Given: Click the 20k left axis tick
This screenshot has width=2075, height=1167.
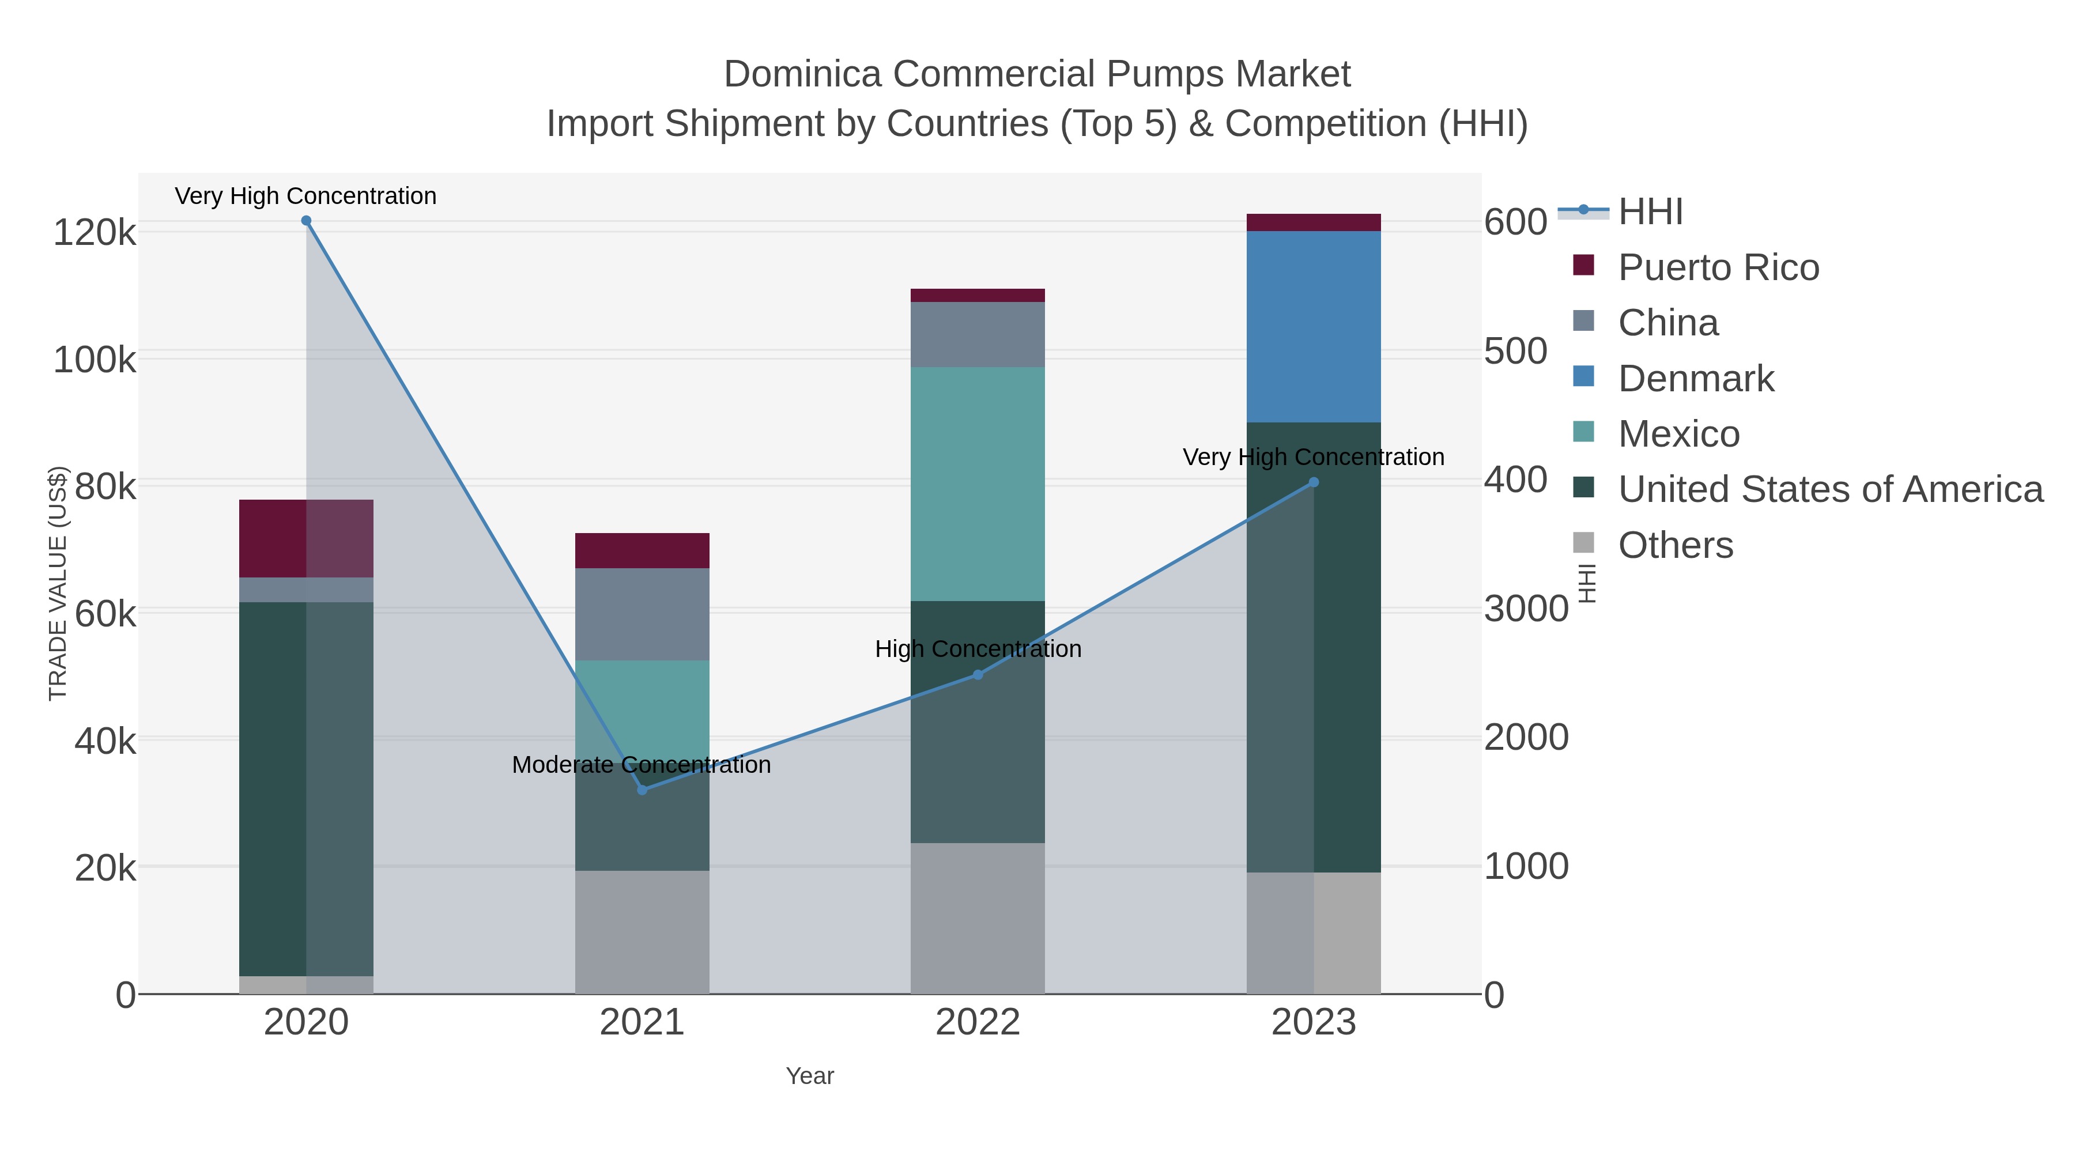Looking at the screenshot, I should pos(105,868).
